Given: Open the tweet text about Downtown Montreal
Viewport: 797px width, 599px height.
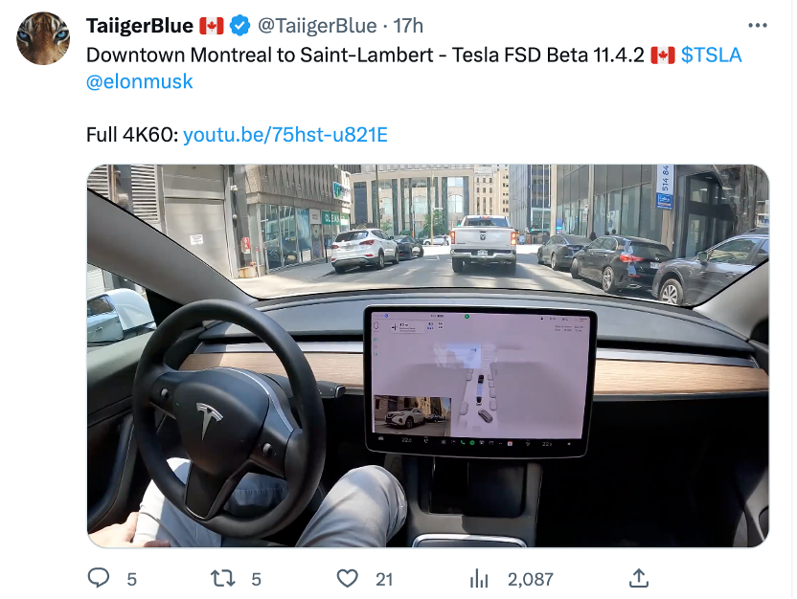Looking at the screenshot, I should [x=364, y=55].
